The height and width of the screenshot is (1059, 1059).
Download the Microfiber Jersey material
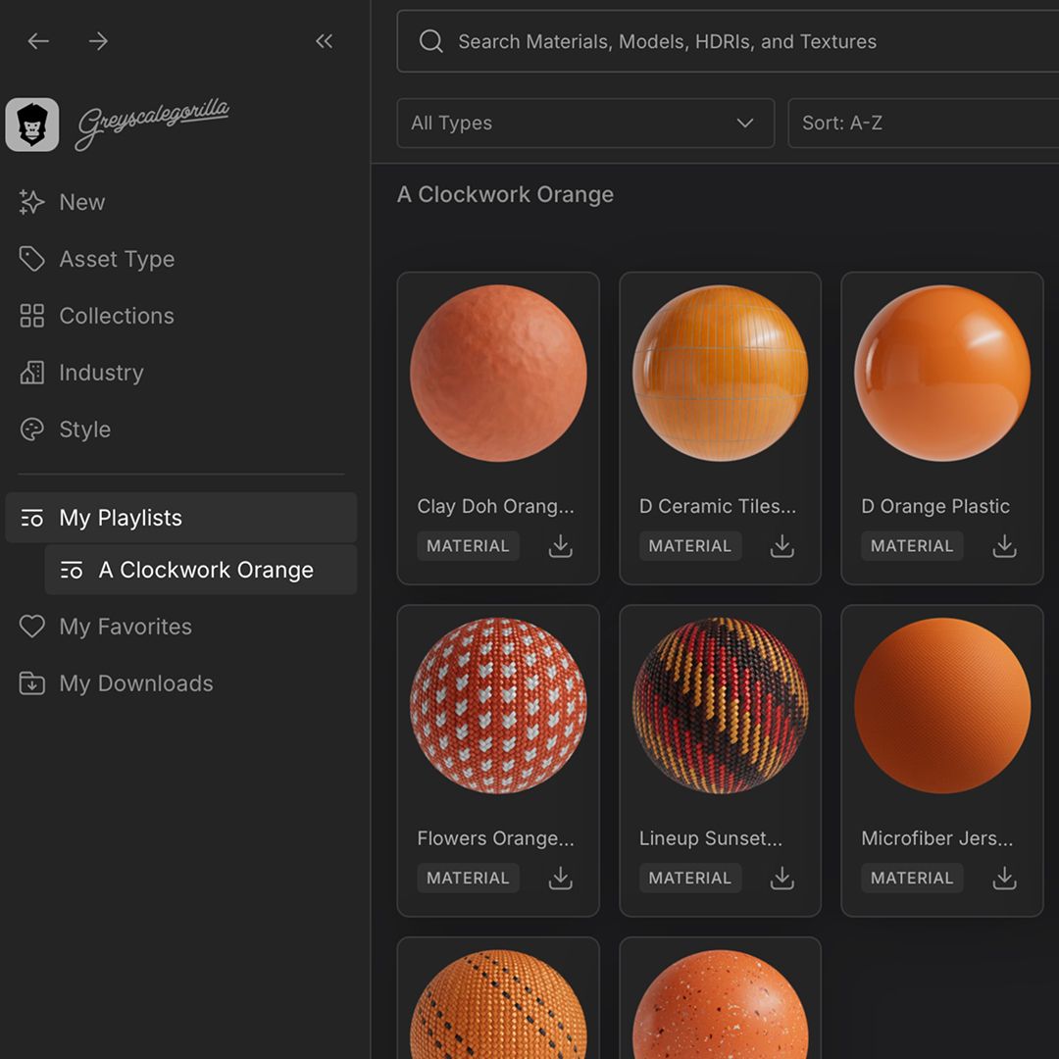pos(1004,878)
